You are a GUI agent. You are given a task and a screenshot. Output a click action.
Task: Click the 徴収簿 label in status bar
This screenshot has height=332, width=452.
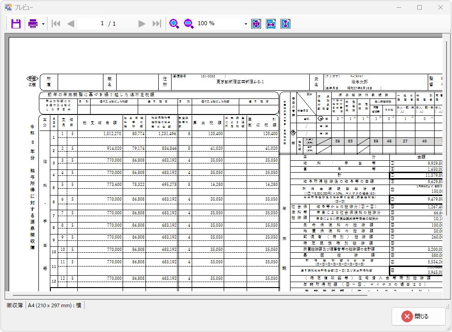coord(15,305)
